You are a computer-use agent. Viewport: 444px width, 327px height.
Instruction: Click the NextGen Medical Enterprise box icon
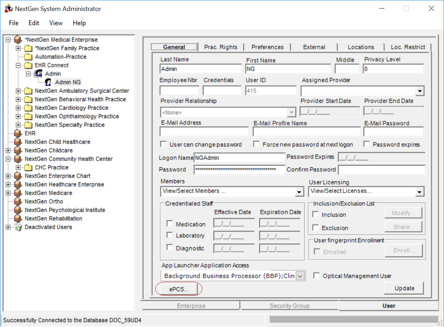click(18, 40)
